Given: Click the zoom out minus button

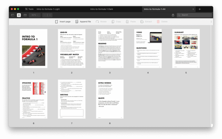Looking at the screenshot, I should (x=45, y=15).
